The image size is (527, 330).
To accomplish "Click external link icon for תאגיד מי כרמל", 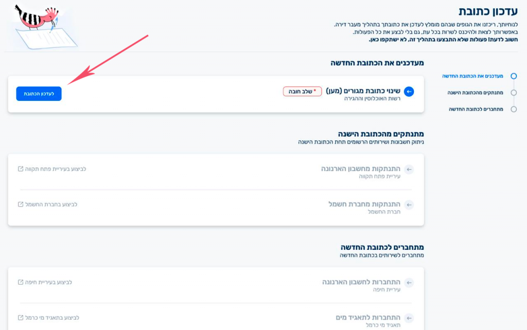I will [21, 318].
